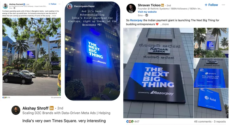Follow Akshay Gurnani
Screen dimensions: 230x125
coord(52,4)
